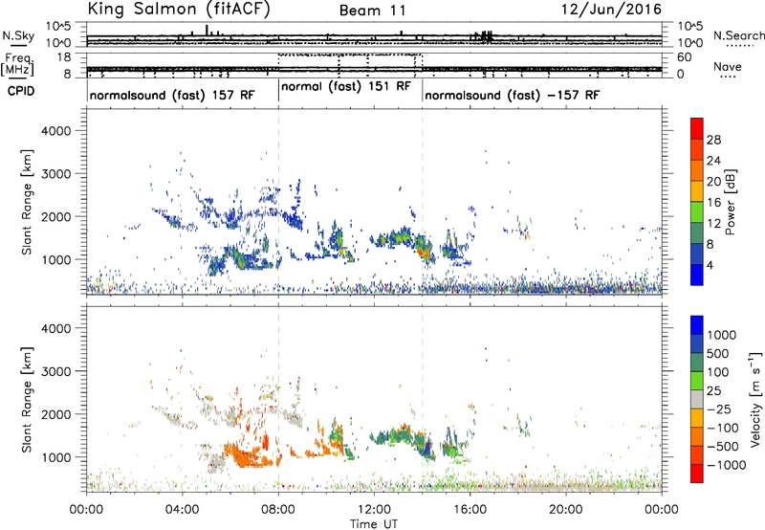
Task: Click the '-1000' velocity colorbar tick
Action: [726, 465]
